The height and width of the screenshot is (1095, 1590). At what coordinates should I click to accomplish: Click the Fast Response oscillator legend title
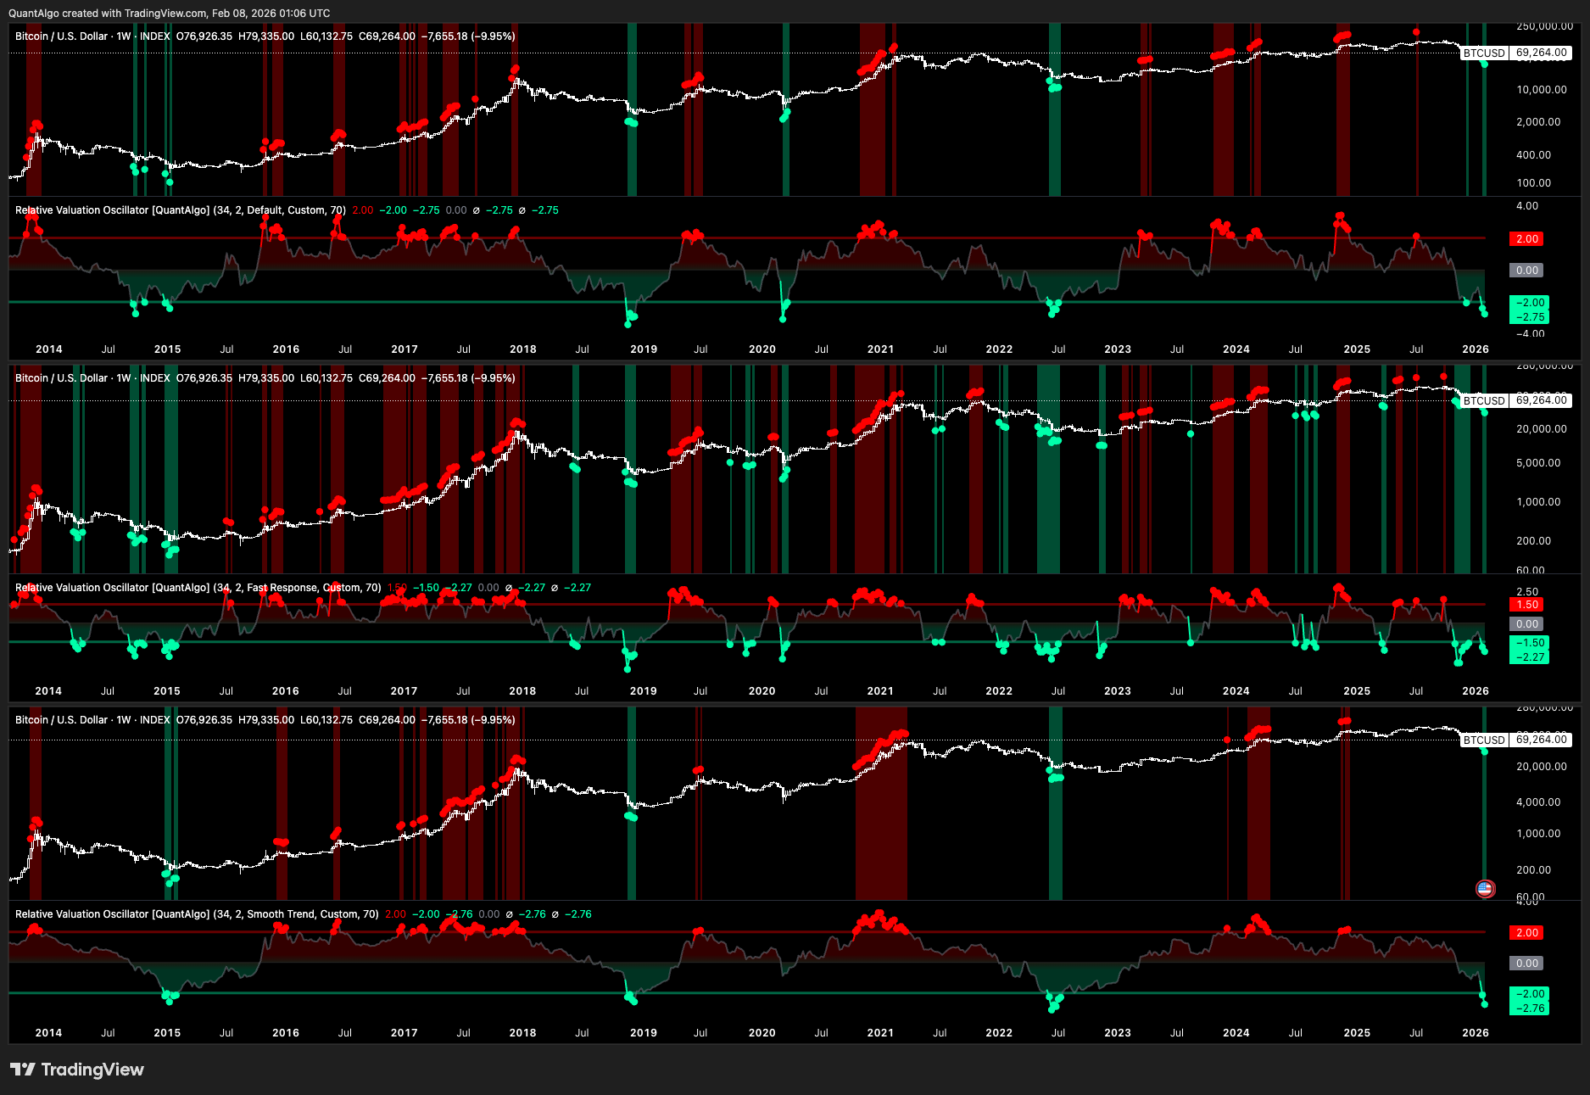198,588
